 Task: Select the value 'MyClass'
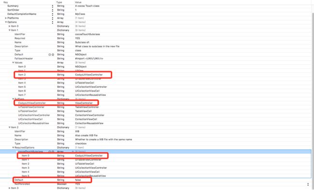(x=80, y=14)
